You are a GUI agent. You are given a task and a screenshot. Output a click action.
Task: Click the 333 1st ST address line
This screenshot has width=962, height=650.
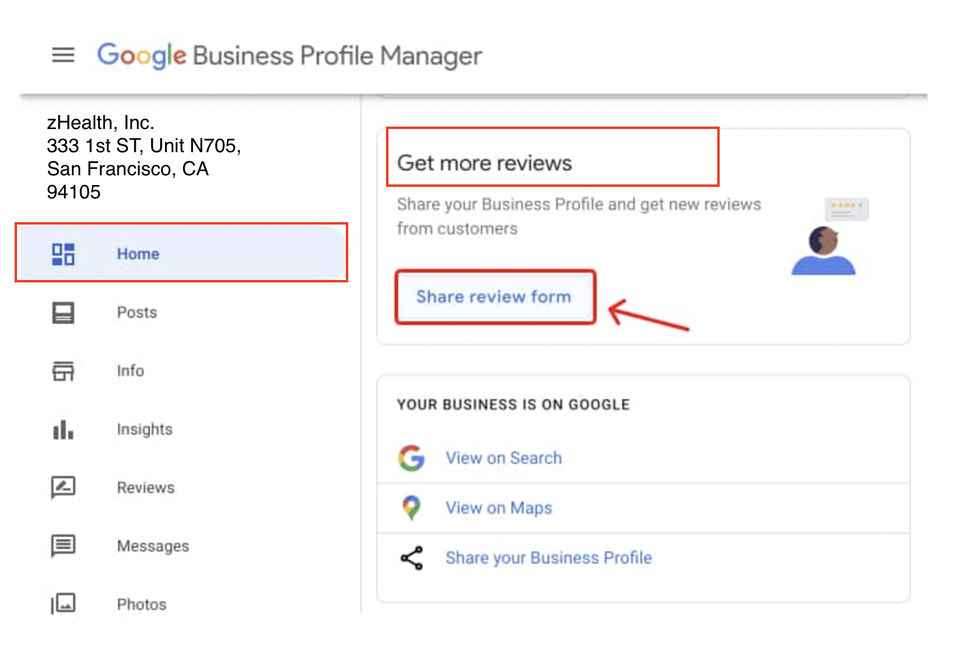(144, 146)
